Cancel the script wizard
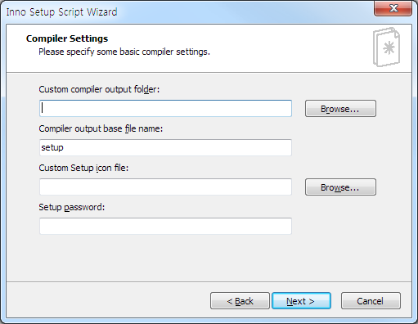 (x=371, y=301)
